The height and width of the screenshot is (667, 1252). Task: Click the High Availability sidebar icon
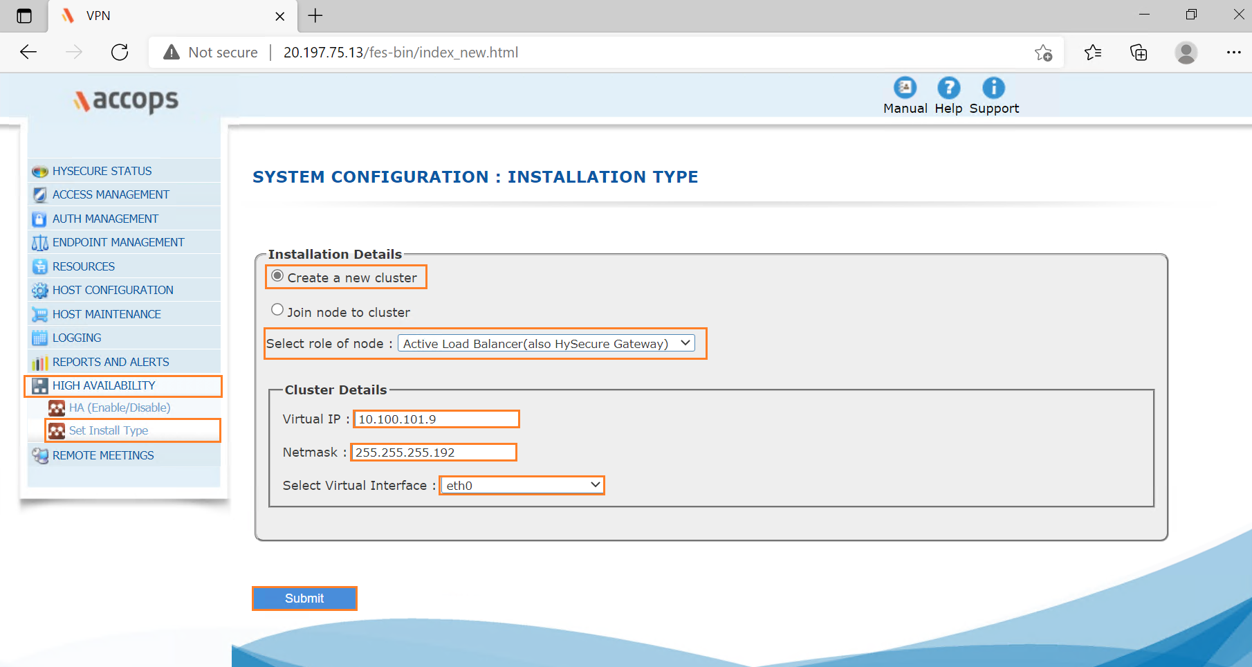(40, 386)
